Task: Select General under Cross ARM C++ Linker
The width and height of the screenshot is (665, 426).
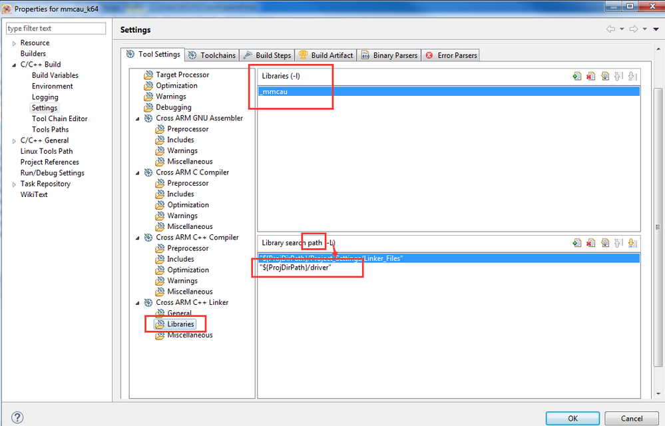Action: pyautogui.click(x=180, y=314)
